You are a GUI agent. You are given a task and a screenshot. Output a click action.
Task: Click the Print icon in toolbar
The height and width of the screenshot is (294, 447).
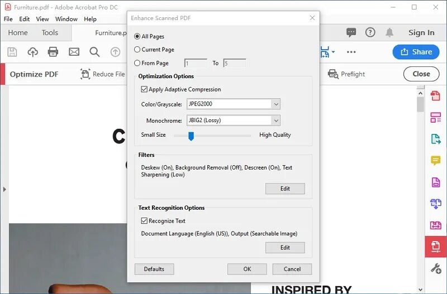pyautogui.click(x=53, y=52)
